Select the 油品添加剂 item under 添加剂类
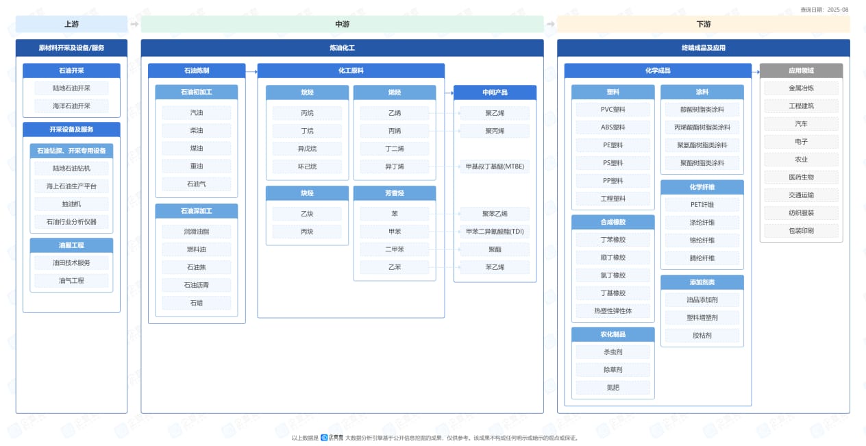This screenshot has width=866, height=446. point(702,300)
